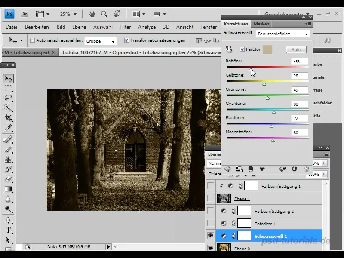Select the Rectangular Marquee tool
Screen dimensions: 344x258
(8, 88)
